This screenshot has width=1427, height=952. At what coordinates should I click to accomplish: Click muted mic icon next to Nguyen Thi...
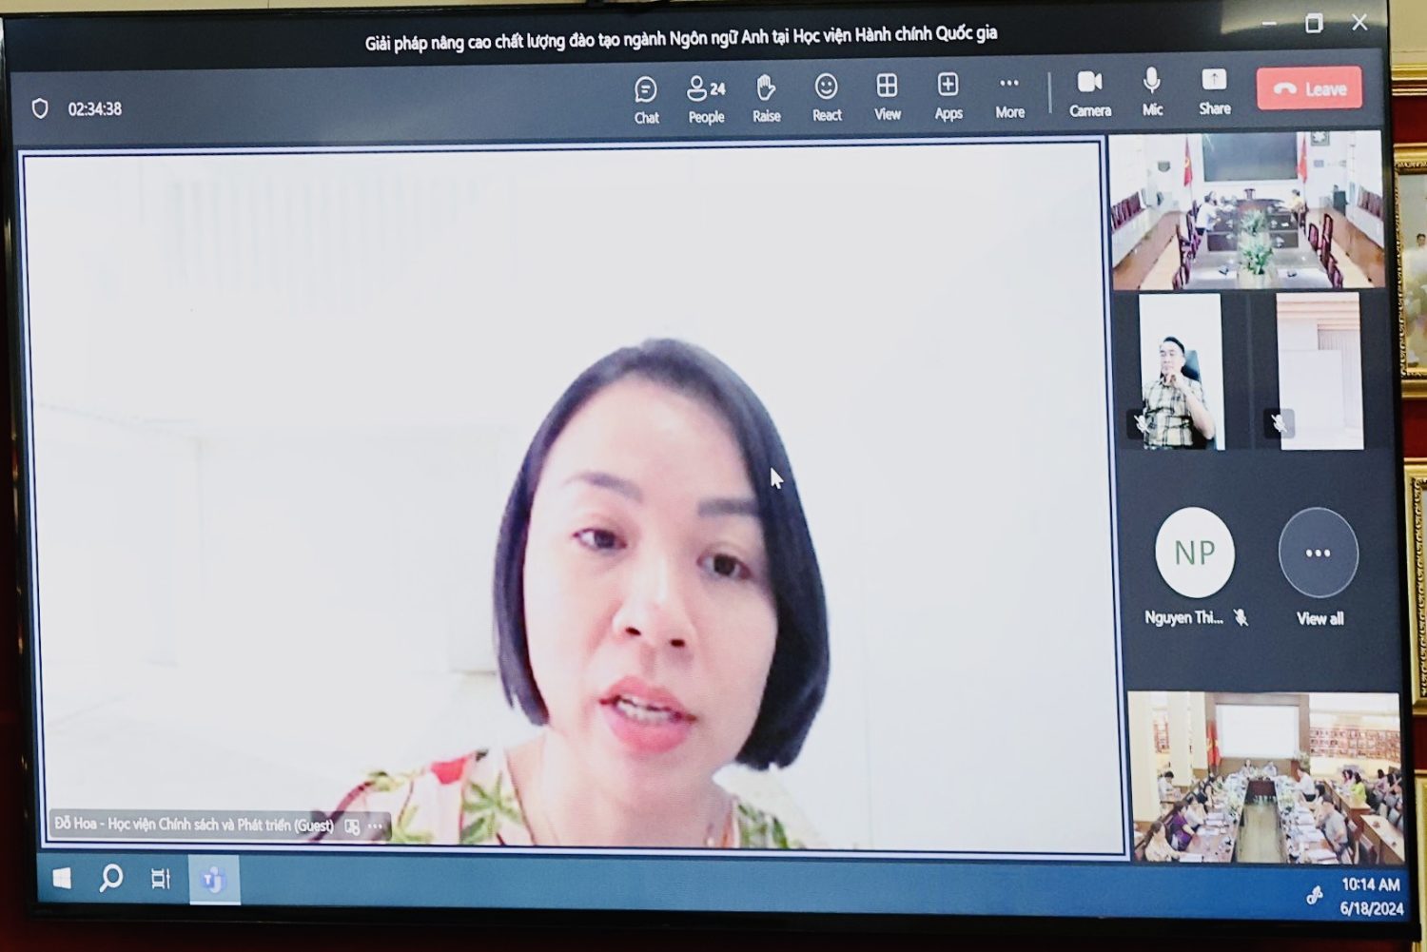coord(1241,617)
